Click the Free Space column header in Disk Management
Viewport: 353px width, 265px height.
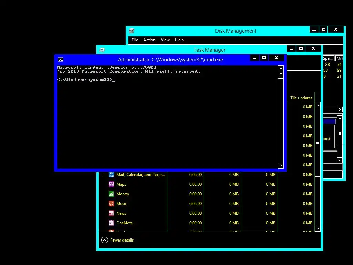point(329,58)
